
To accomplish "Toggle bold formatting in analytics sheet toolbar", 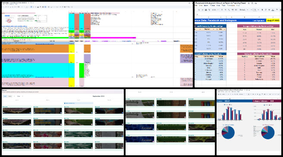I will click(262, 10).
